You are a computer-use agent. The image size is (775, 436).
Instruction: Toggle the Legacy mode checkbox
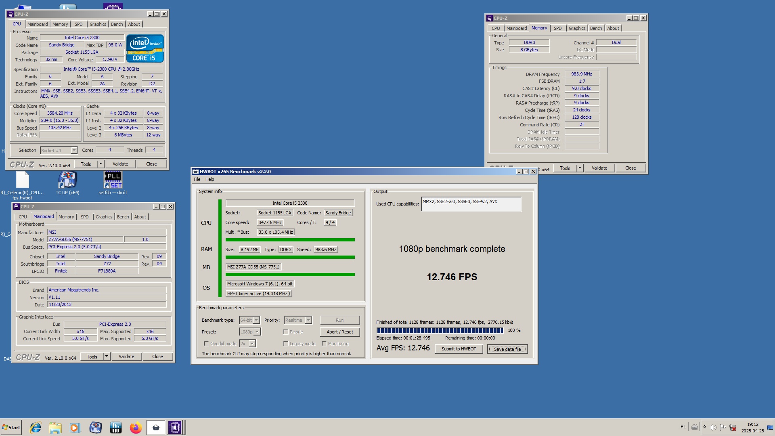[x=286, y=344]
